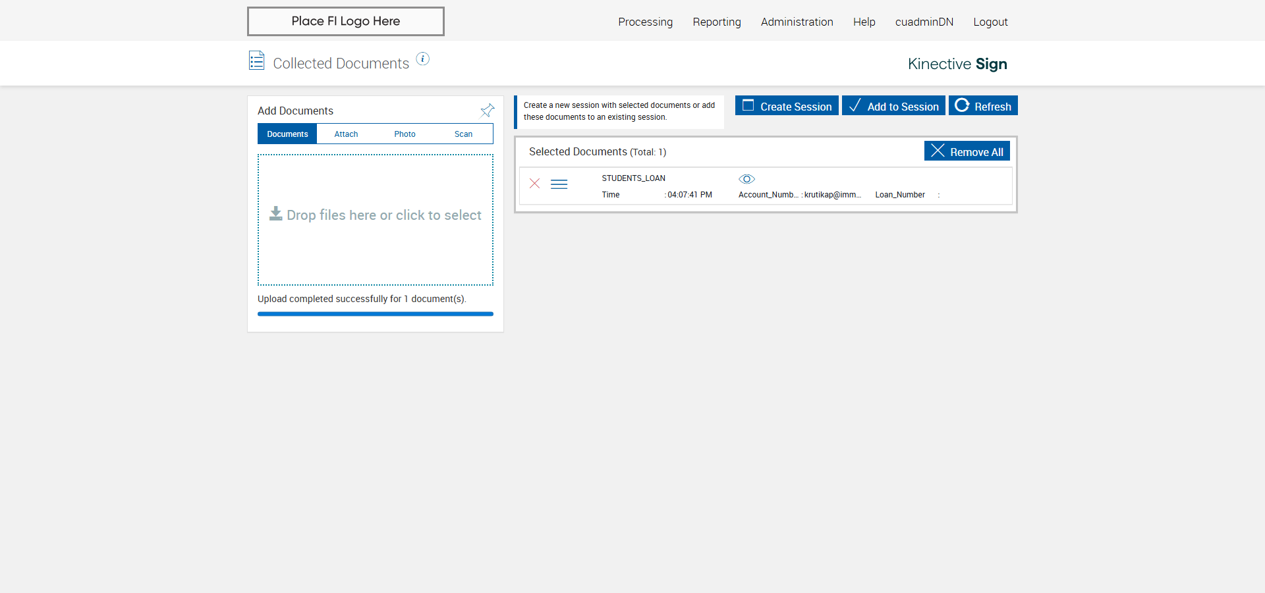This screenshot has height=593, width=1265.
Task: Switch to the Photo tab
Action: point(405,134)
